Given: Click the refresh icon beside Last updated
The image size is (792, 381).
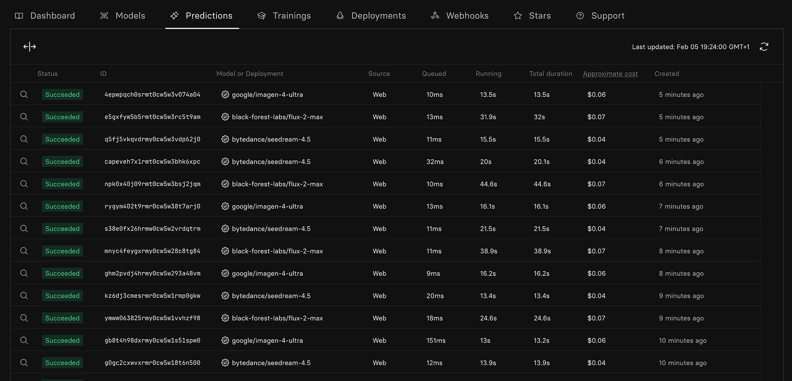Looking at the screenshot, I should click(x=764, y=47).
